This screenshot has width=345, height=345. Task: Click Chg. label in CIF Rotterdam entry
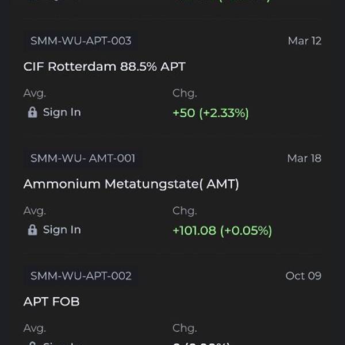pyautogui.click(x=184, y=94)
